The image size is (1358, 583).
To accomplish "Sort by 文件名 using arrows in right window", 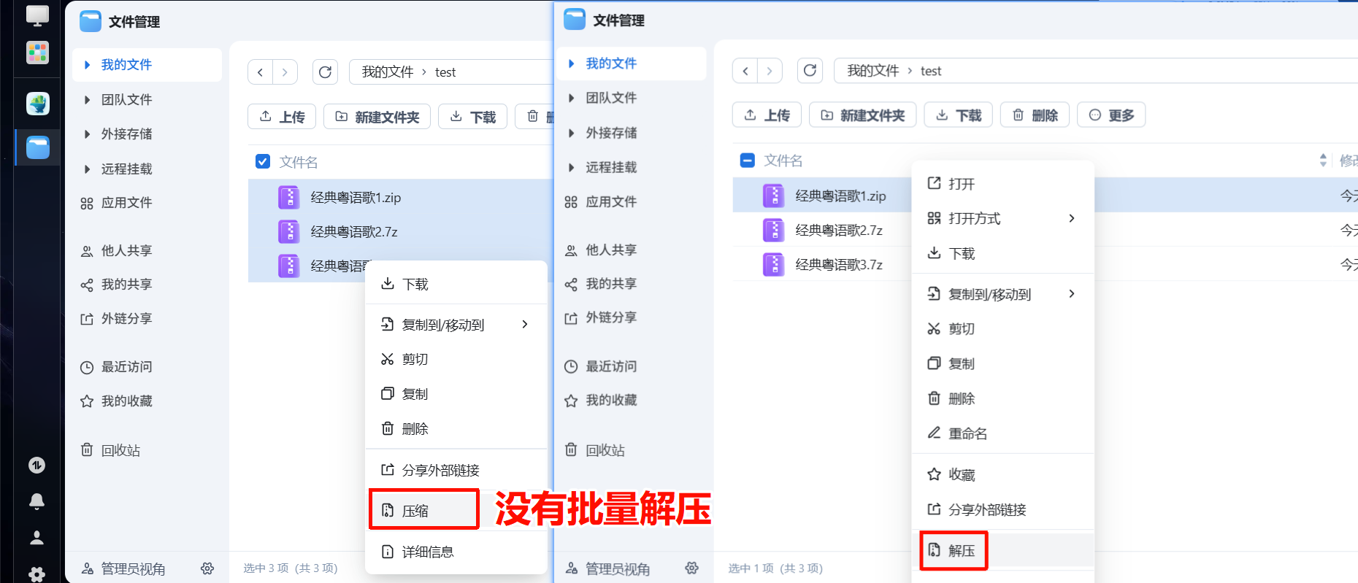I will point(1323,161).
